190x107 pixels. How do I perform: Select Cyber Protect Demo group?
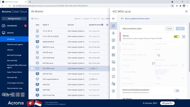click(15, 72)
